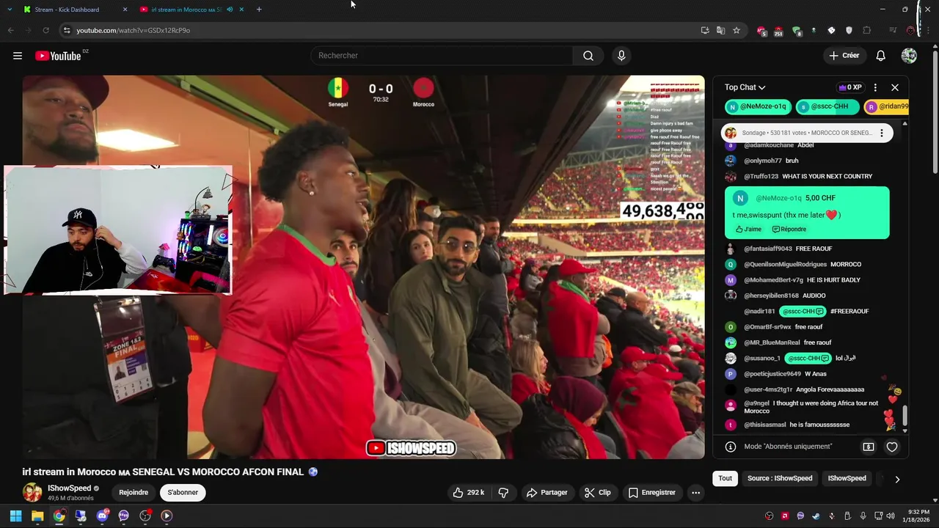Like the video with thumbs up
The image size is (939, 528).
click(x=469, y=493)
